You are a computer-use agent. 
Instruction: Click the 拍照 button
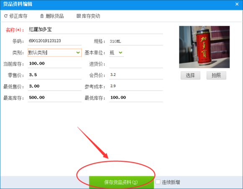[x=216, y=75]
